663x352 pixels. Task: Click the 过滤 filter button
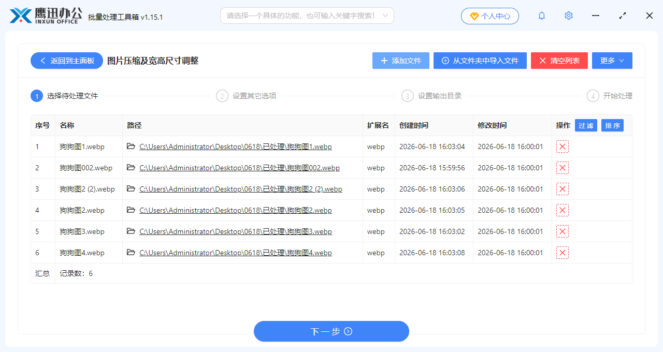(586, 125)
